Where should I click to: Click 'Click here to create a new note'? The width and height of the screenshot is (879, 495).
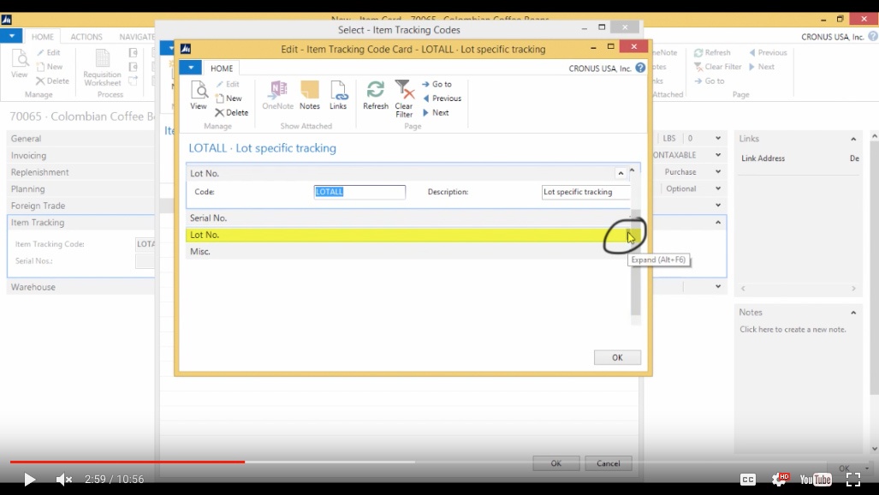pyautogui.click(x=793, y=330)
